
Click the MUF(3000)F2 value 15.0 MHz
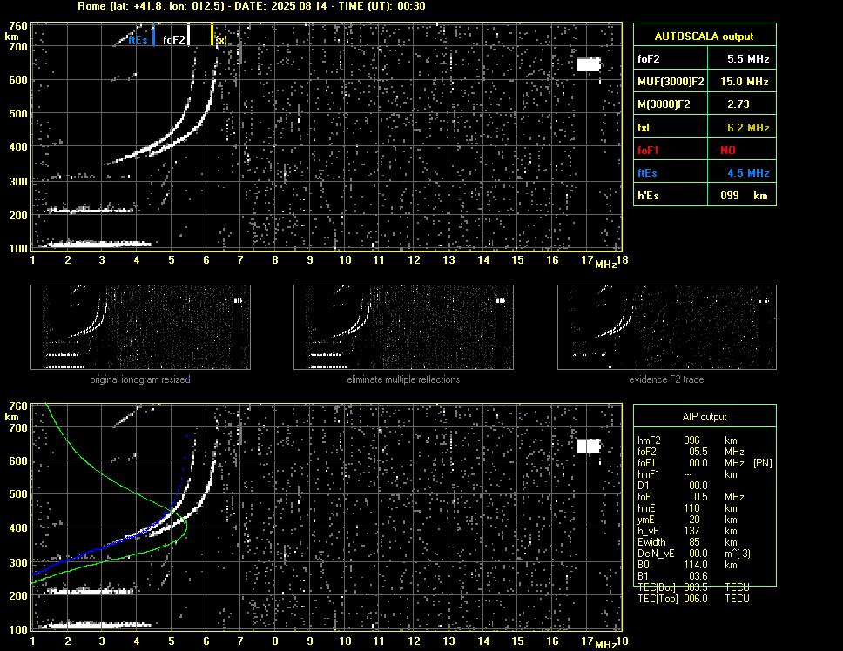point(745,82)
